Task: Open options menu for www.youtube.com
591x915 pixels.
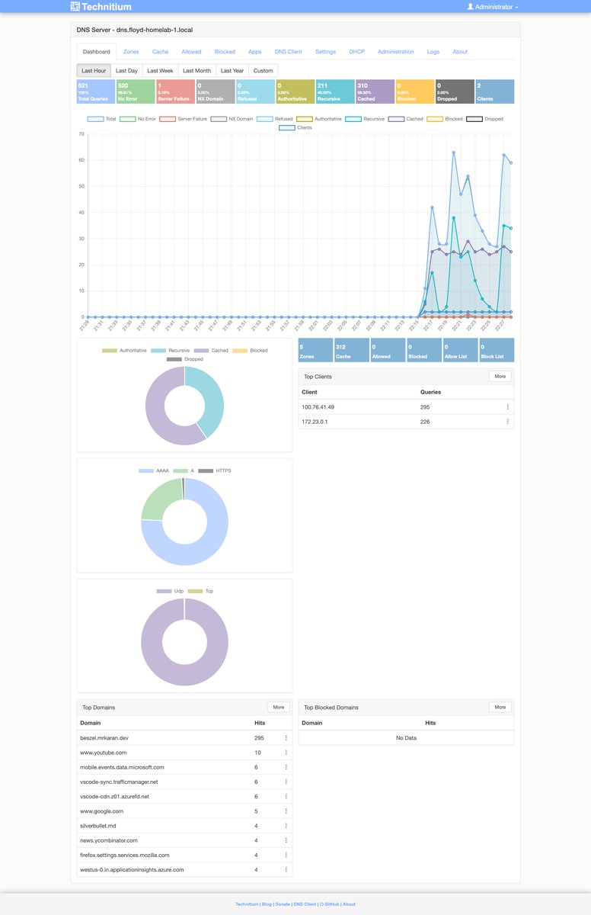Action: point(286,753)
